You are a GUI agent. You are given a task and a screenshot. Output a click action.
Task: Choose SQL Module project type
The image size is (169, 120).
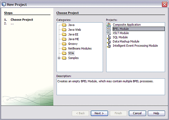tap(120, 37)
